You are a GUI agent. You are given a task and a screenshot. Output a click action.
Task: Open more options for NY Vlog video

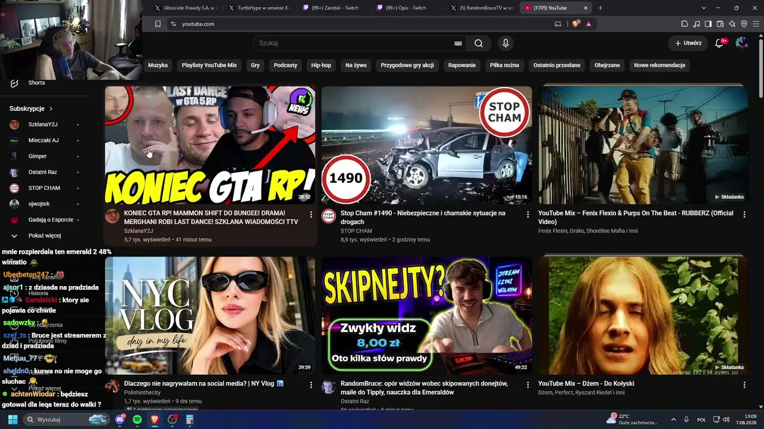tap(311, 385)
